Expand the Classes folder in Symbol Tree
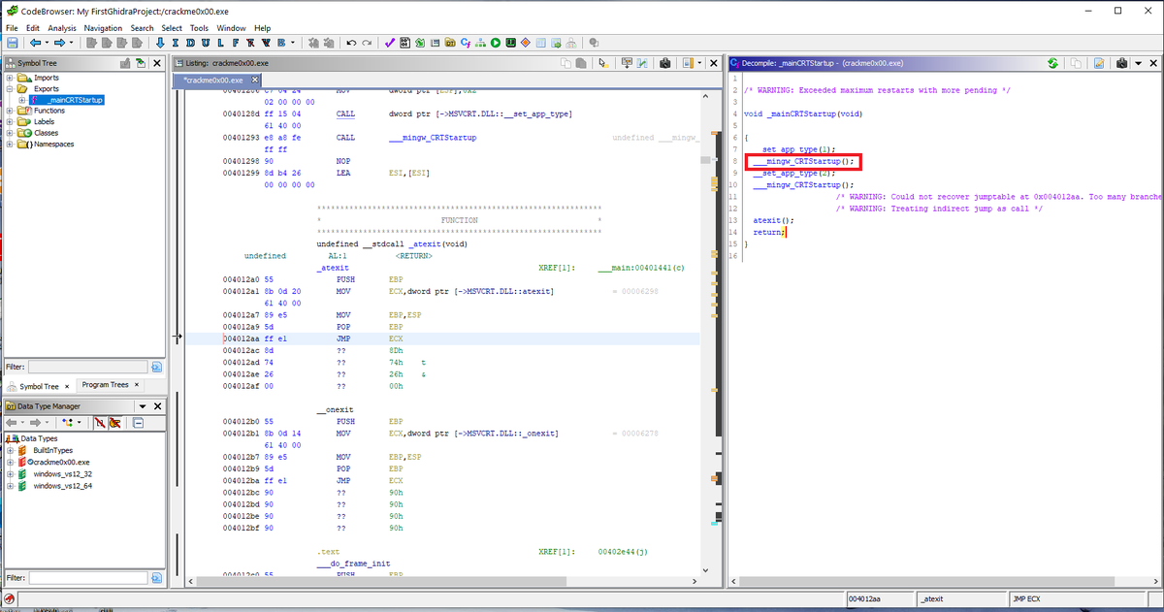The width and height of the screenshot is (1164, 612). point(10,133)
